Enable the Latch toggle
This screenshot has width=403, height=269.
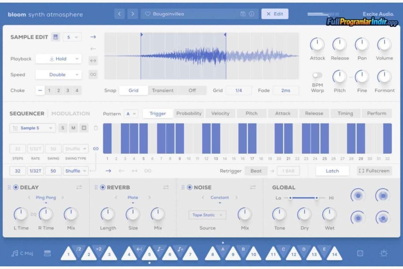(x=332, y=171)
